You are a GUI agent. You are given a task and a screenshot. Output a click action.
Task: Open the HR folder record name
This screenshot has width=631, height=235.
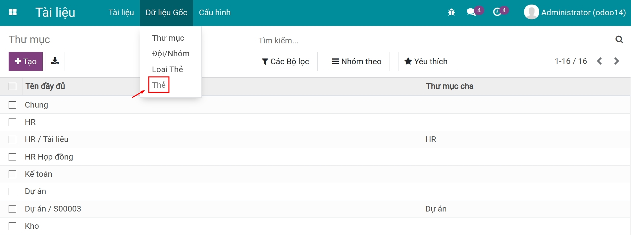[30, 122]
